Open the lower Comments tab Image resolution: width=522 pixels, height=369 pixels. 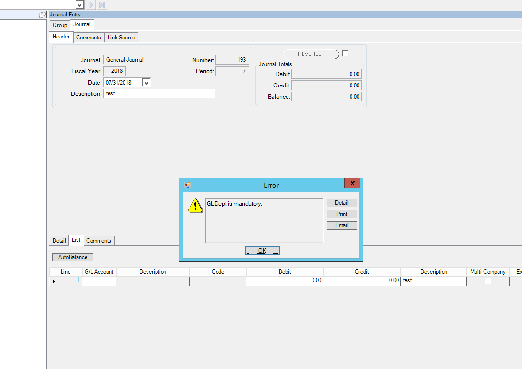[x=99, y=241]
